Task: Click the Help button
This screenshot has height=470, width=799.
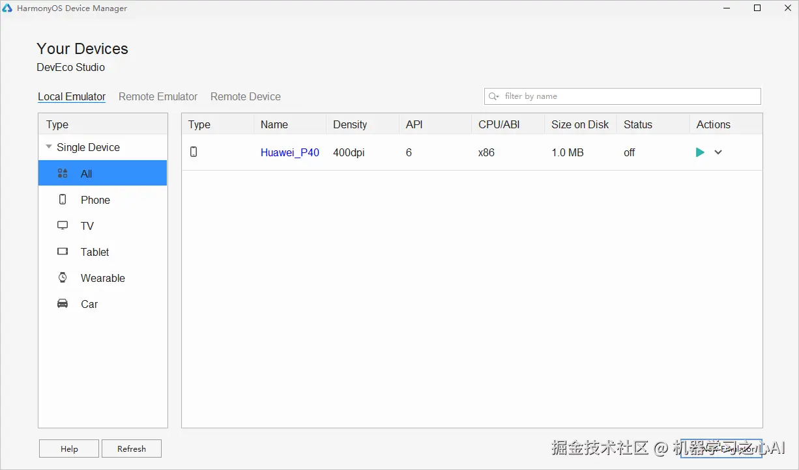Action: (69, 449)
